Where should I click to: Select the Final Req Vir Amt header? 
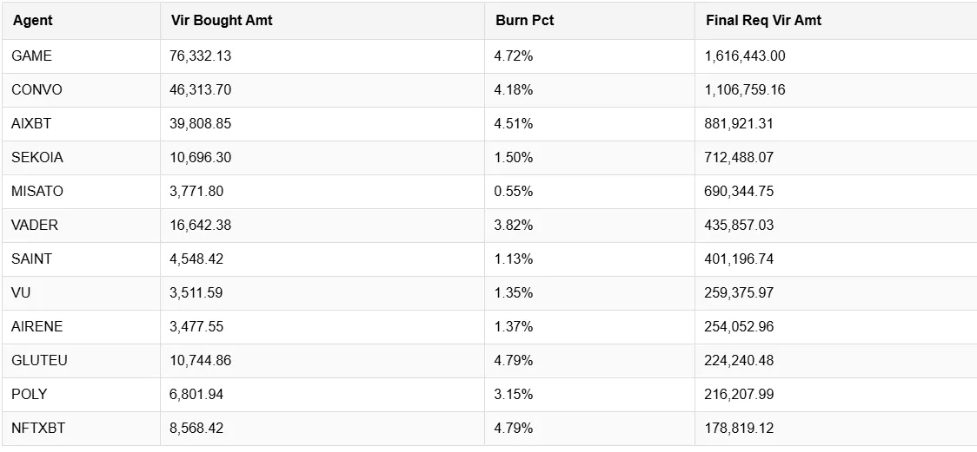tap(763, 21)
